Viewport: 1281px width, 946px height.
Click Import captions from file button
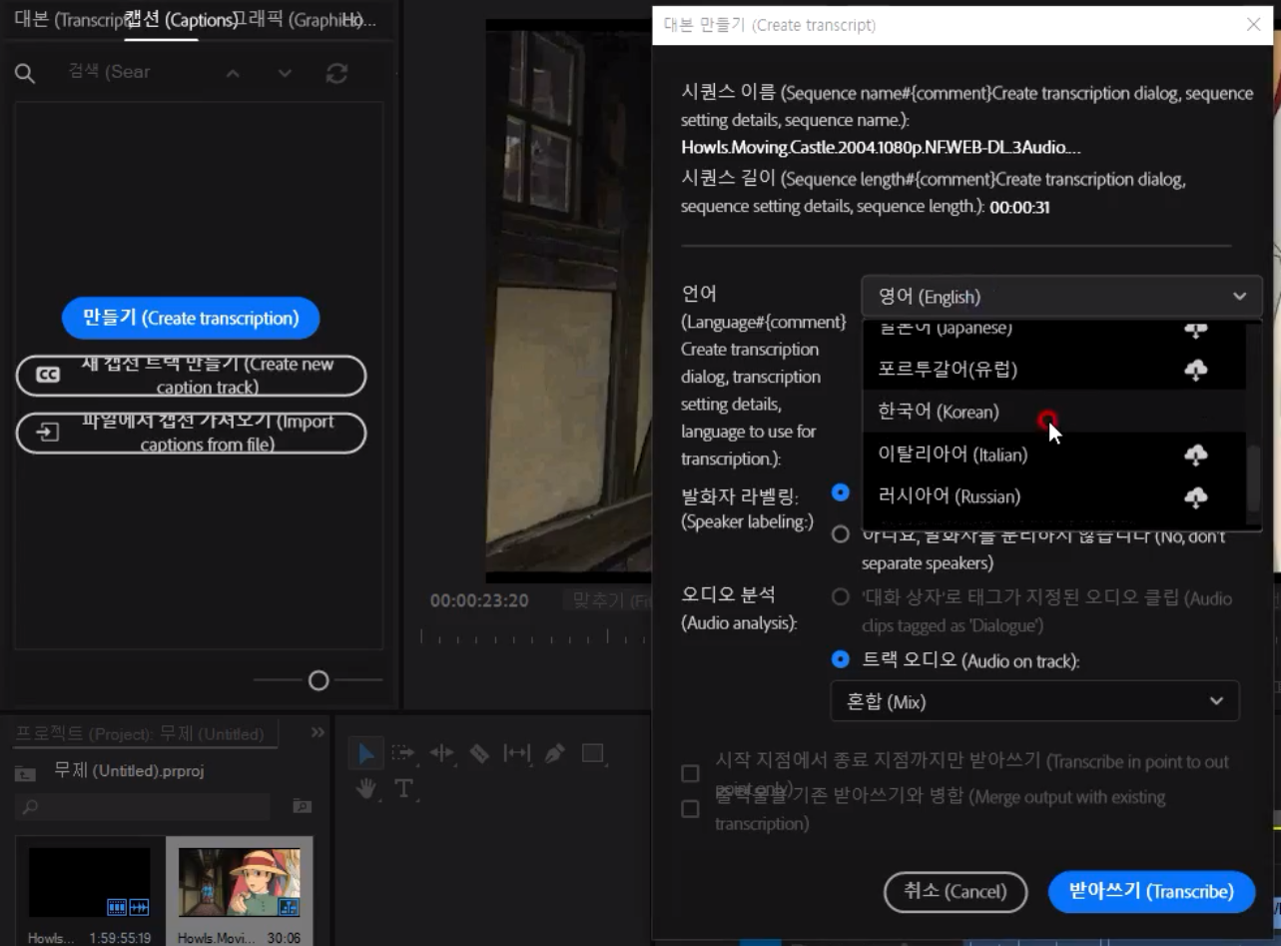192,433
